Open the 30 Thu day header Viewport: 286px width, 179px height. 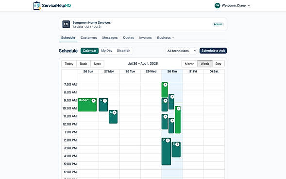point(172,72)
